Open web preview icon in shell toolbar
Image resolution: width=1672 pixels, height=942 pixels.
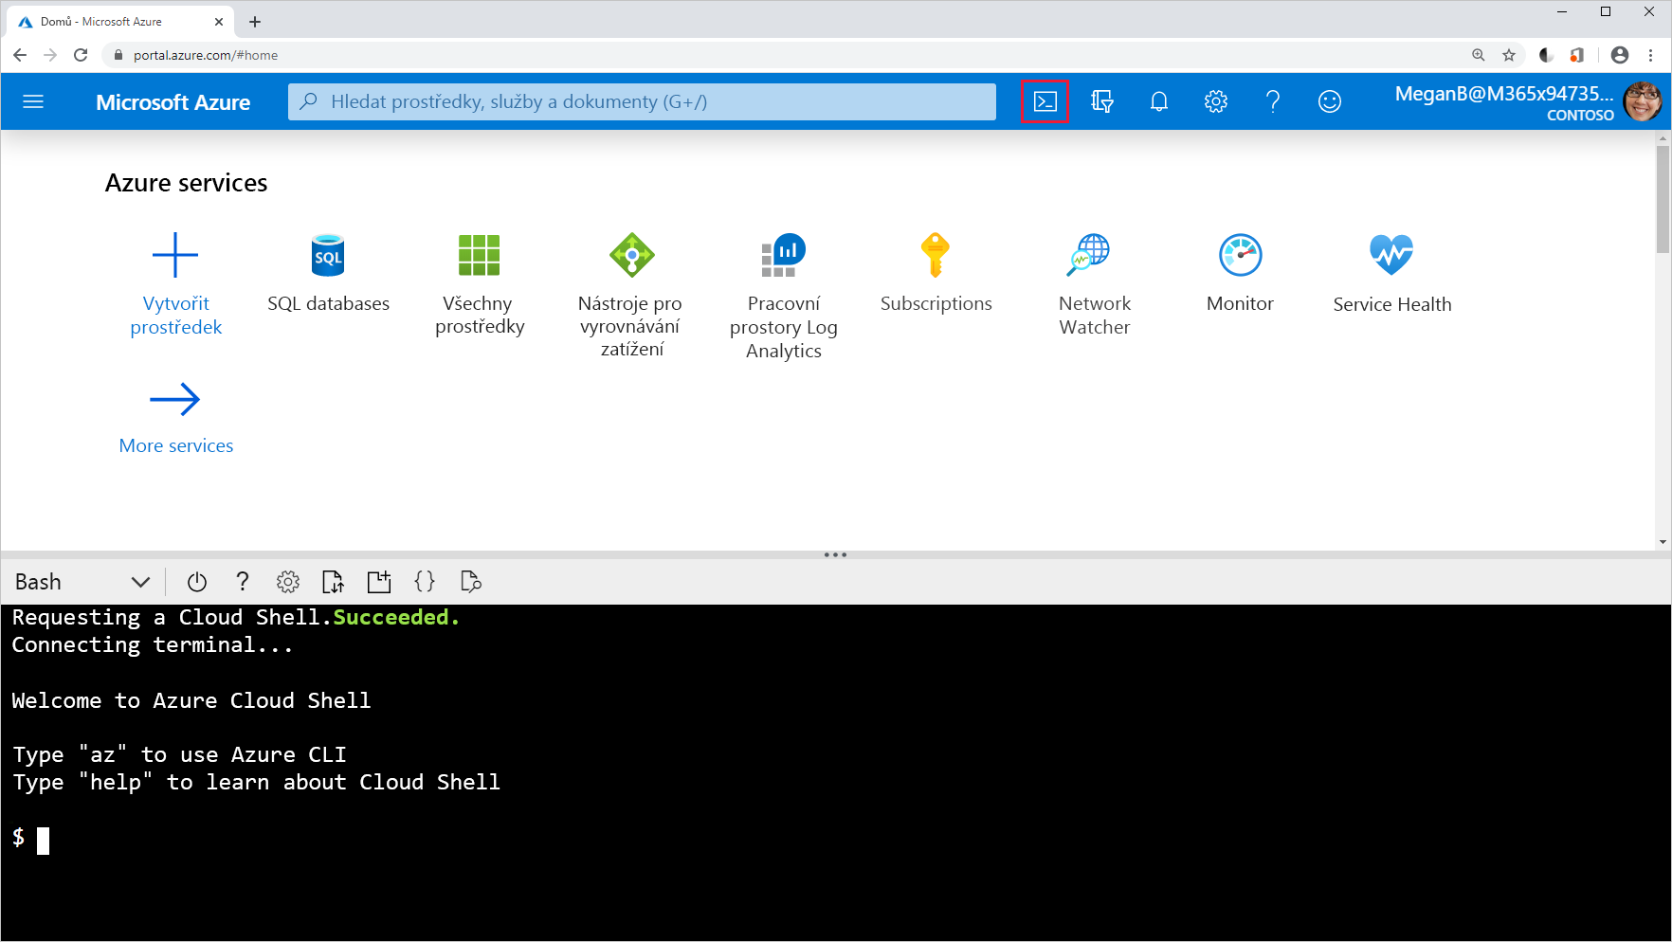(x=470, y=581)
